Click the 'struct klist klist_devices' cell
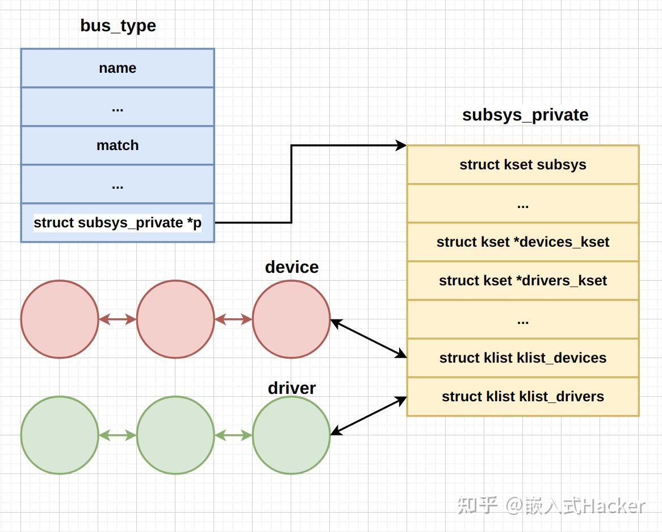 (523, 358)
